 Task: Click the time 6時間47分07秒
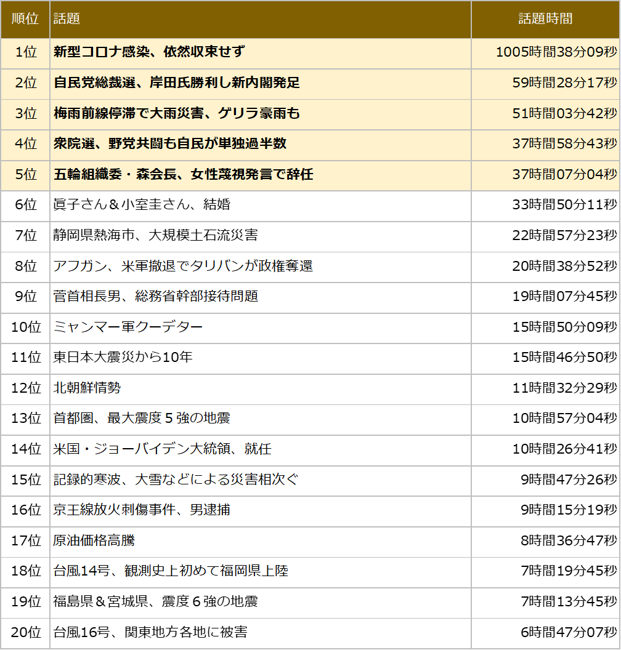coord(569,632)
